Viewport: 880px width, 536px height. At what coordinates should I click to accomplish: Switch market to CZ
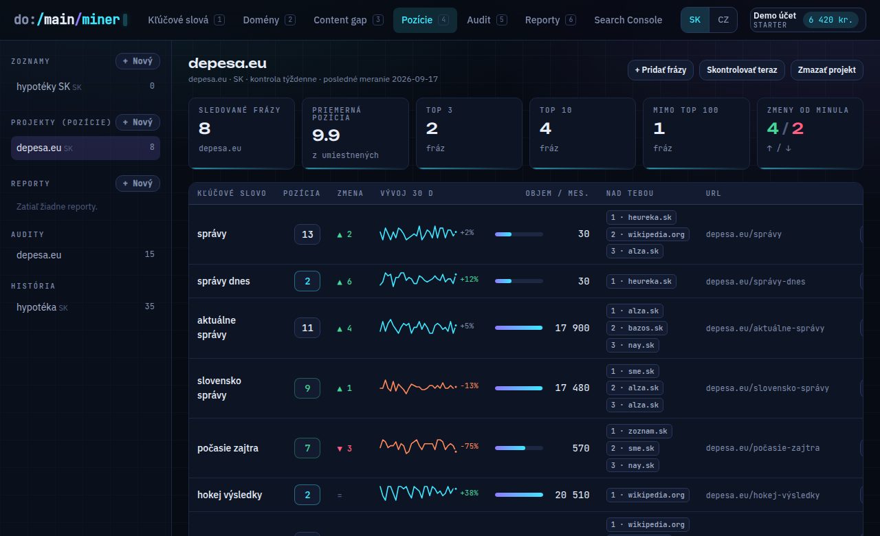pos(723,20)
